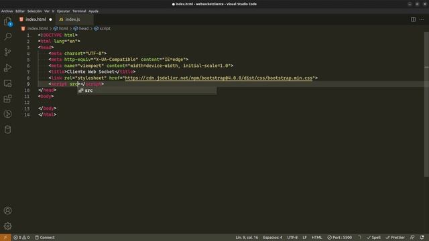Click the loading sync spinner in status bar
This screenshot has width=429, height=241.
tap(359, 238)
